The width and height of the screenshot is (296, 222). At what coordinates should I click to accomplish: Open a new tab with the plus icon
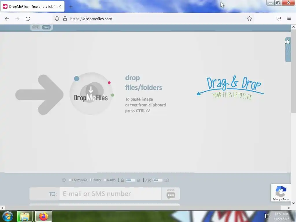[71, 7]
